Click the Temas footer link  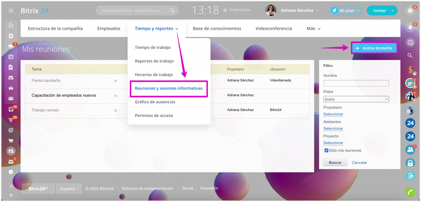pyautogui.click(x=187, y=188)
